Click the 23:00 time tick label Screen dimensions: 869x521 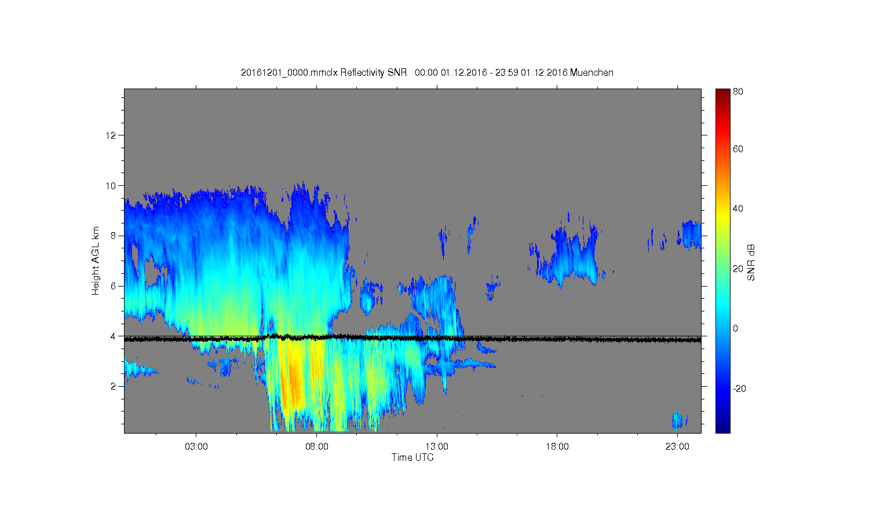[x=677, y=447]
